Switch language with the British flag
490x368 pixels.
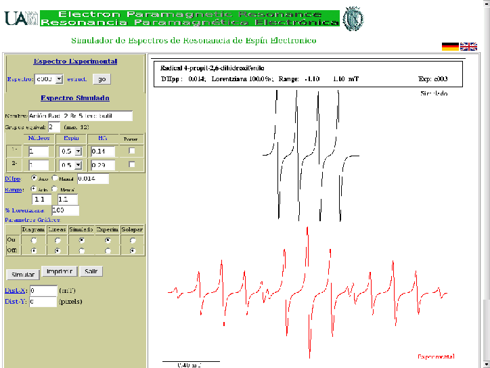point(468,47)
